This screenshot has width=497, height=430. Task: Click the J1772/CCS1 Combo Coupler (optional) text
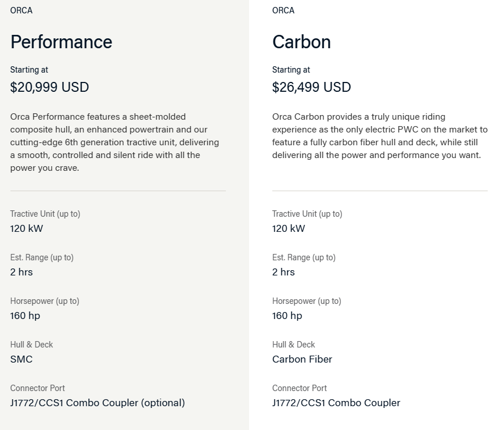98,403
